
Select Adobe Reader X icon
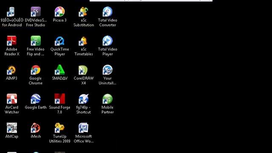(x=11, y=41)
